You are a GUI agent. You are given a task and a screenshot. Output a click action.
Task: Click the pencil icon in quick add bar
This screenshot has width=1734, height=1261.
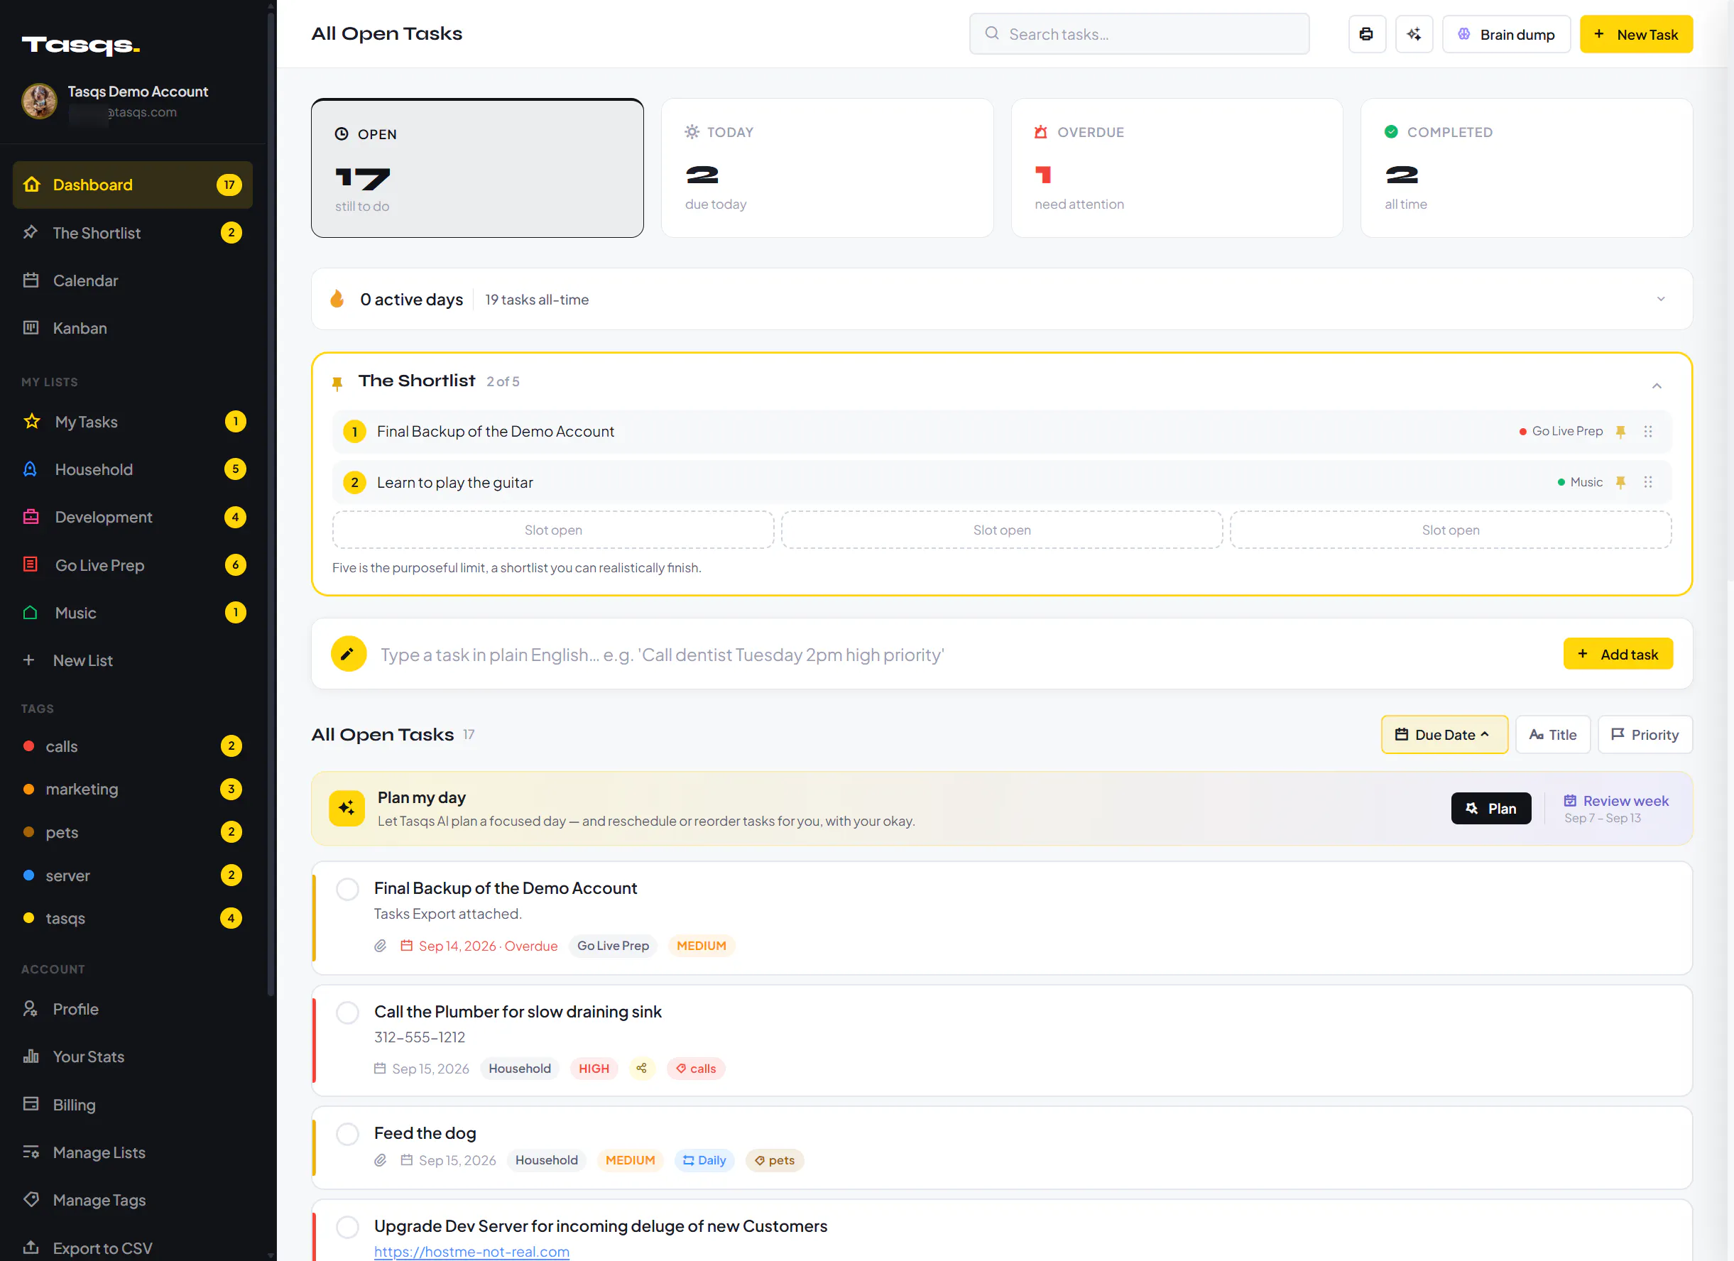click(x=348, y=654)
